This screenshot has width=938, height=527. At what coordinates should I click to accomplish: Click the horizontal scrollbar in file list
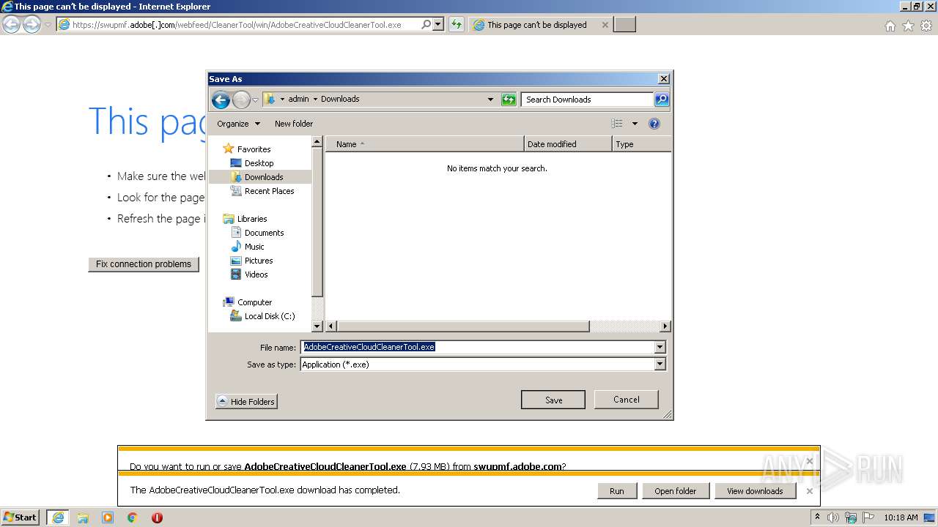[463, 326]
